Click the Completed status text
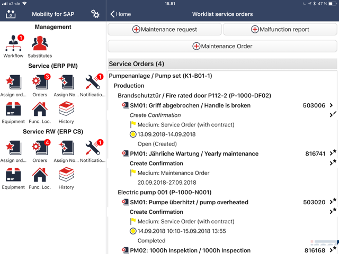 pyautogui.click(x=151, y=241)
